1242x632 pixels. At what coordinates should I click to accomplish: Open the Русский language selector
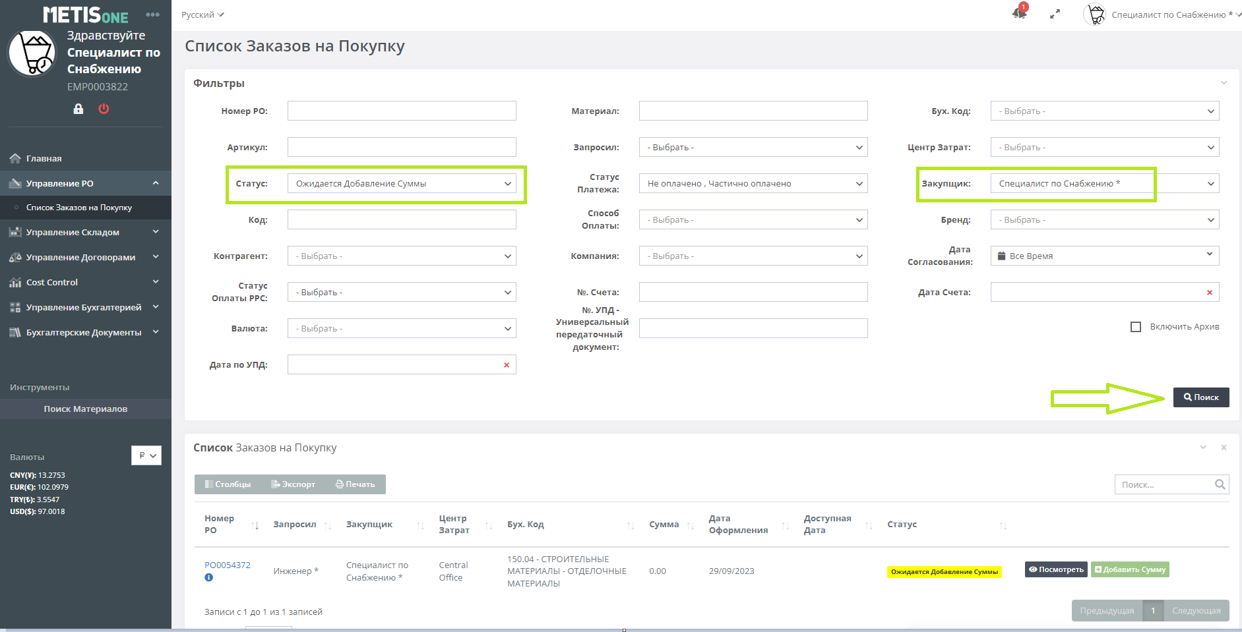[202, 14]
